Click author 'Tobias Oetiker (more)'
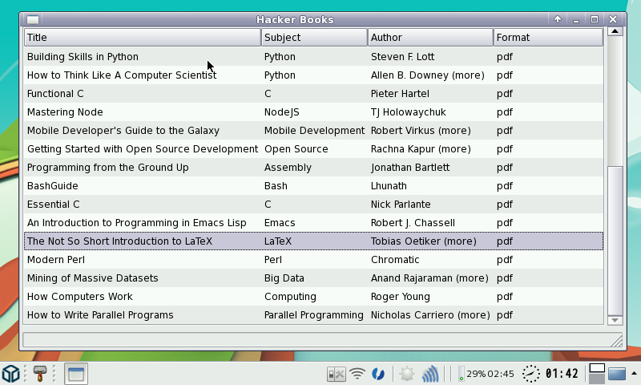This screenshot has height=385, width=641. click(x=424, y=241)
